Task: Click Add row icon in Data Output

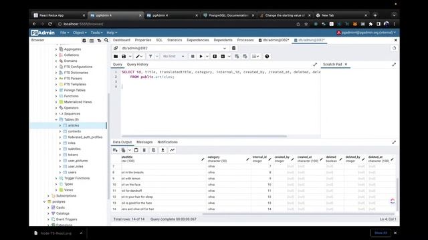Action: 115,150
